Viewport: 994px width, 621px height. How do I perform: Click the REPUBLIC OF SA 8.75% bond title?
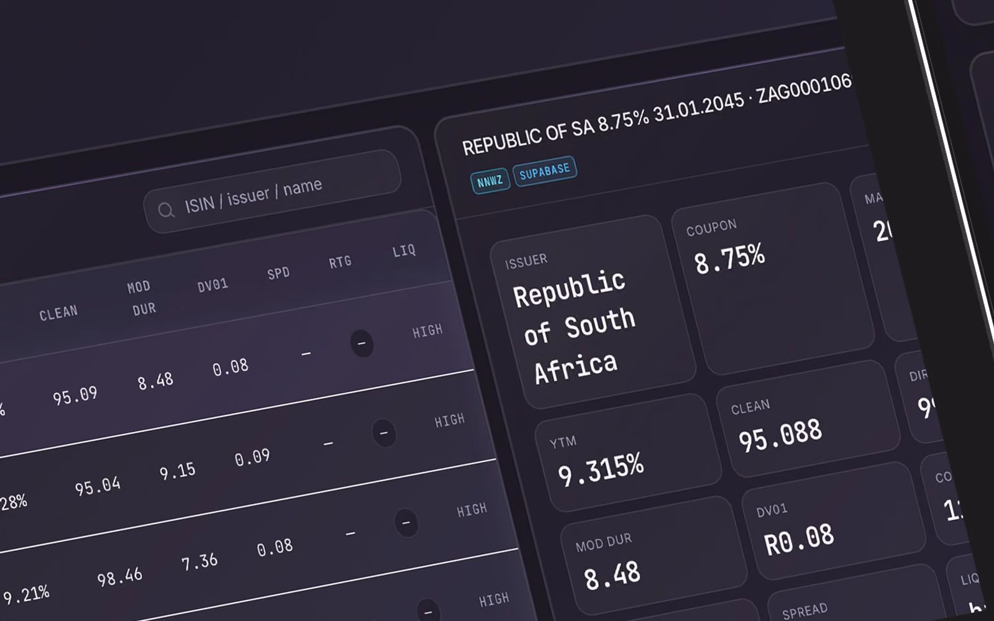[x=602, y=124]
